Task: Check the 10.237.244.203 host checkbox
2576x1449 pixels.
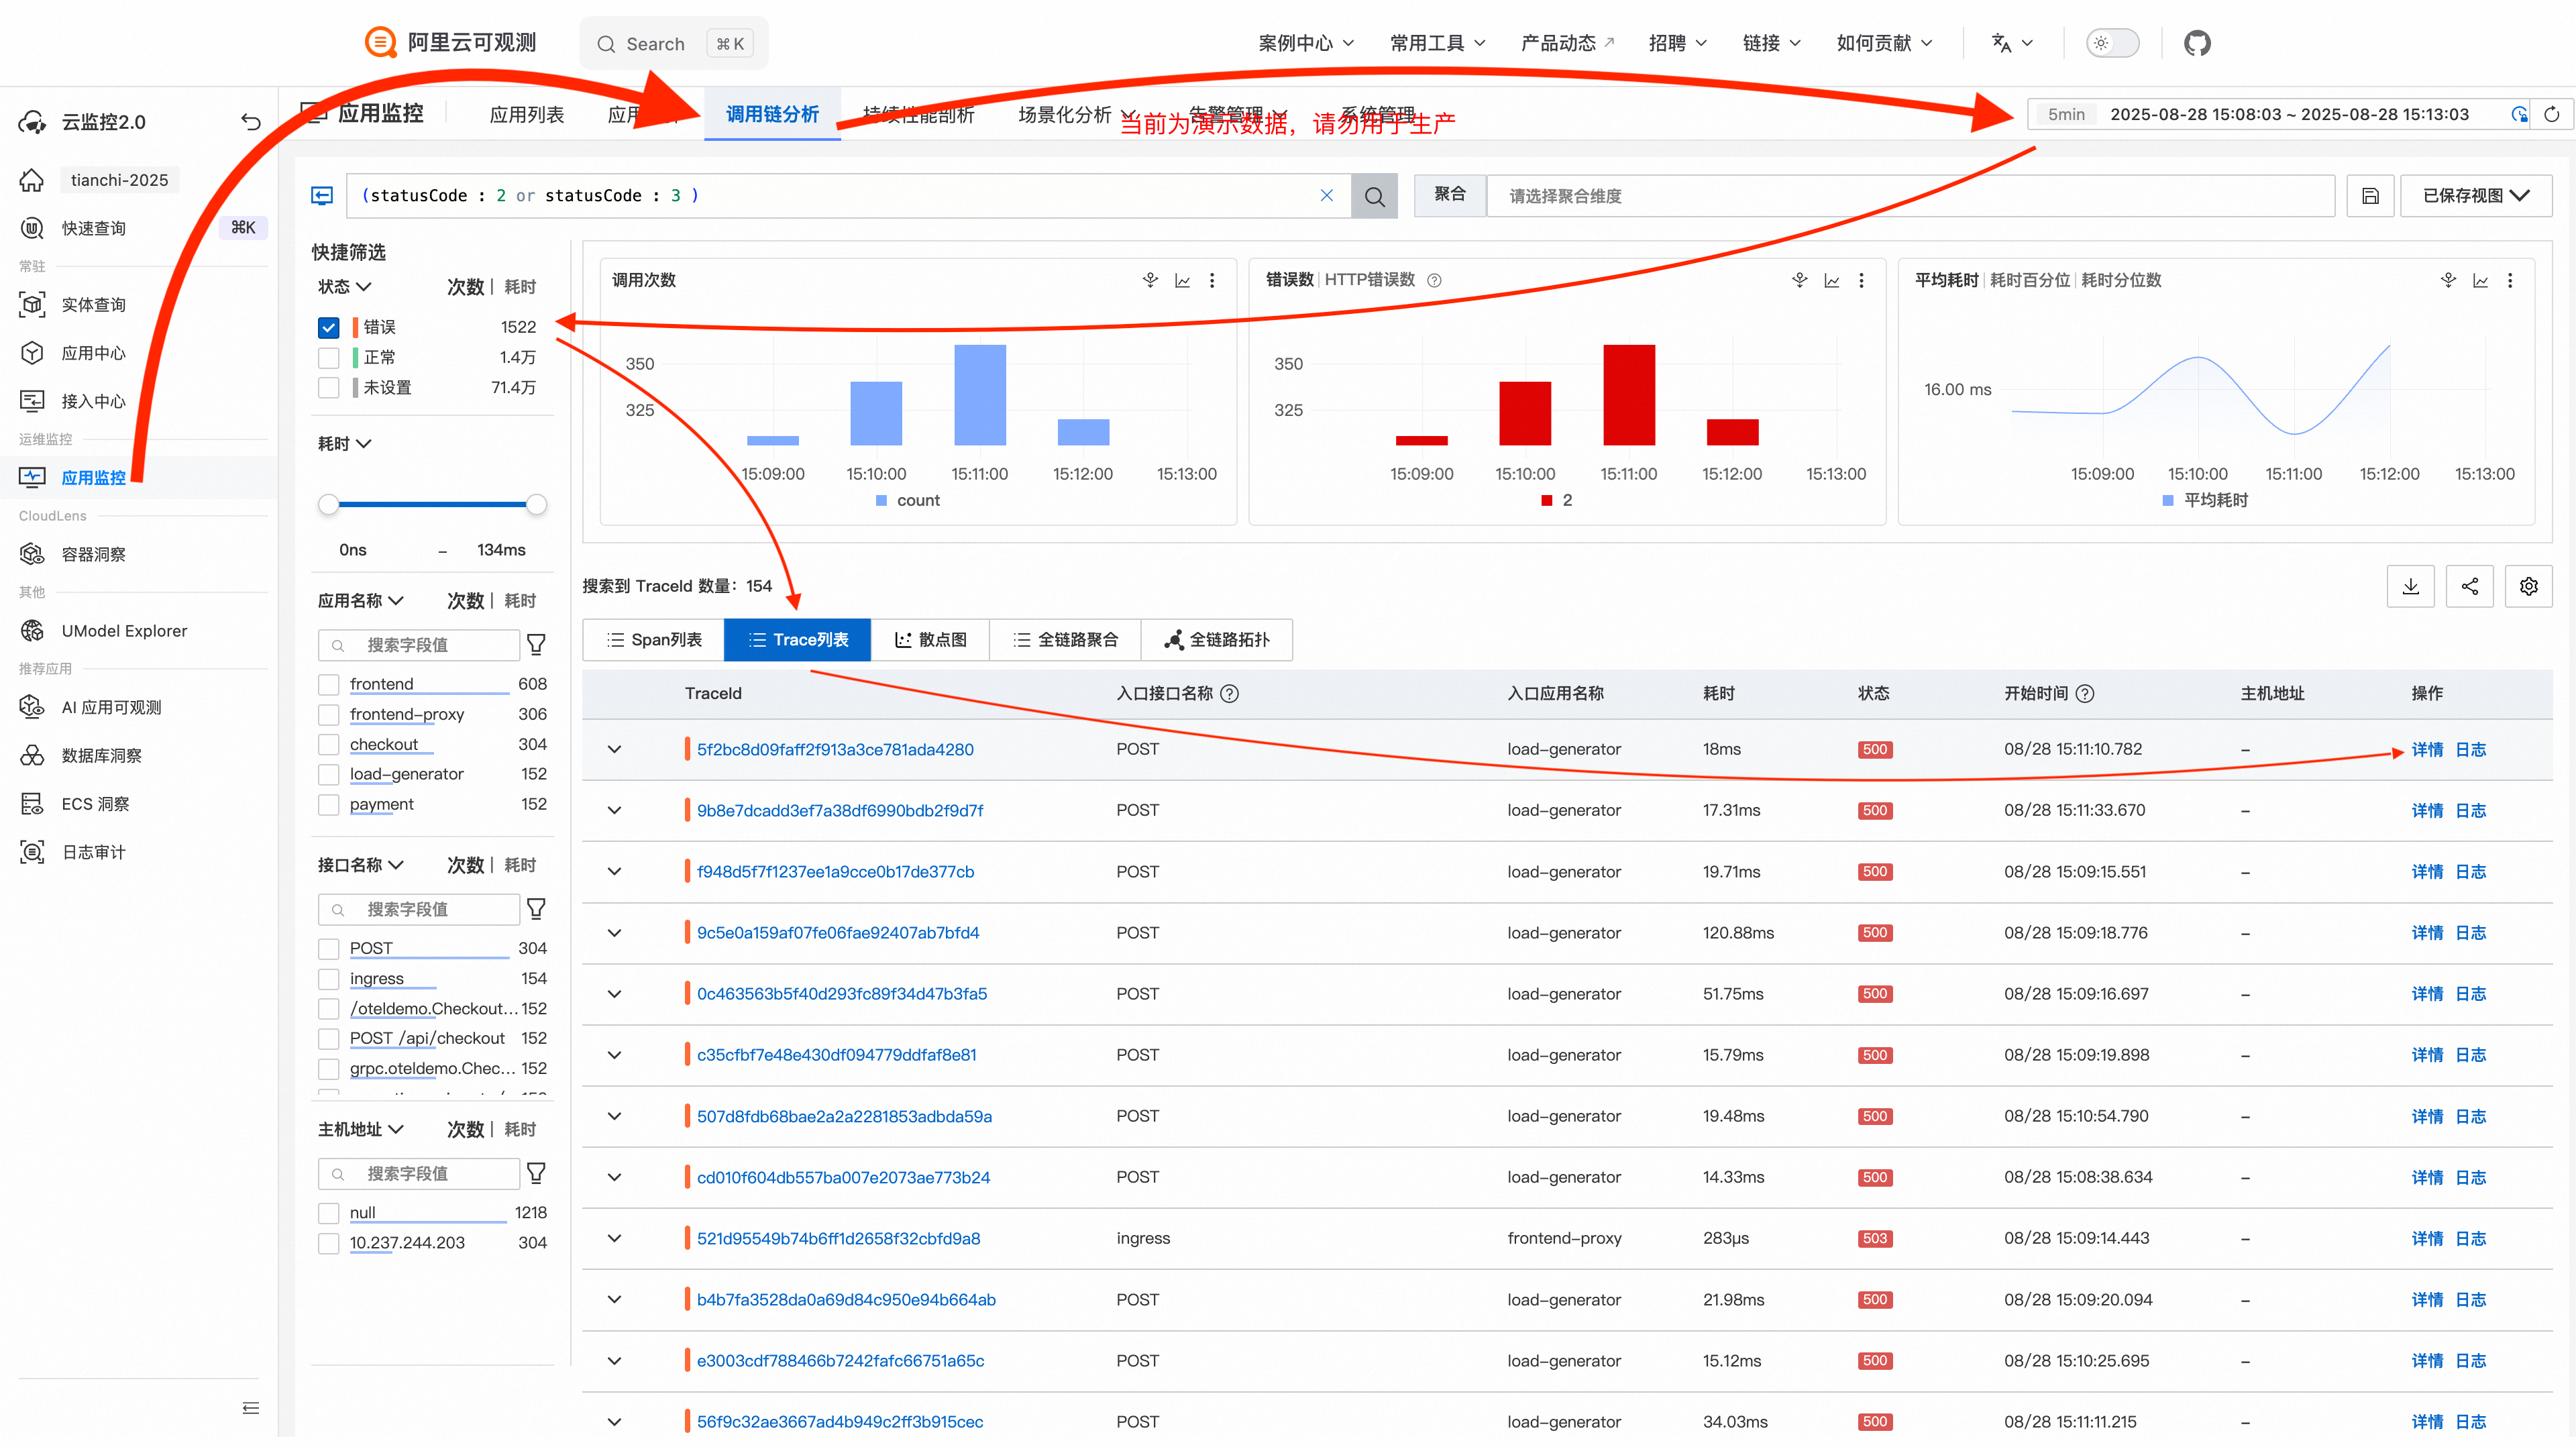Action: click(x=328, y=1243)
